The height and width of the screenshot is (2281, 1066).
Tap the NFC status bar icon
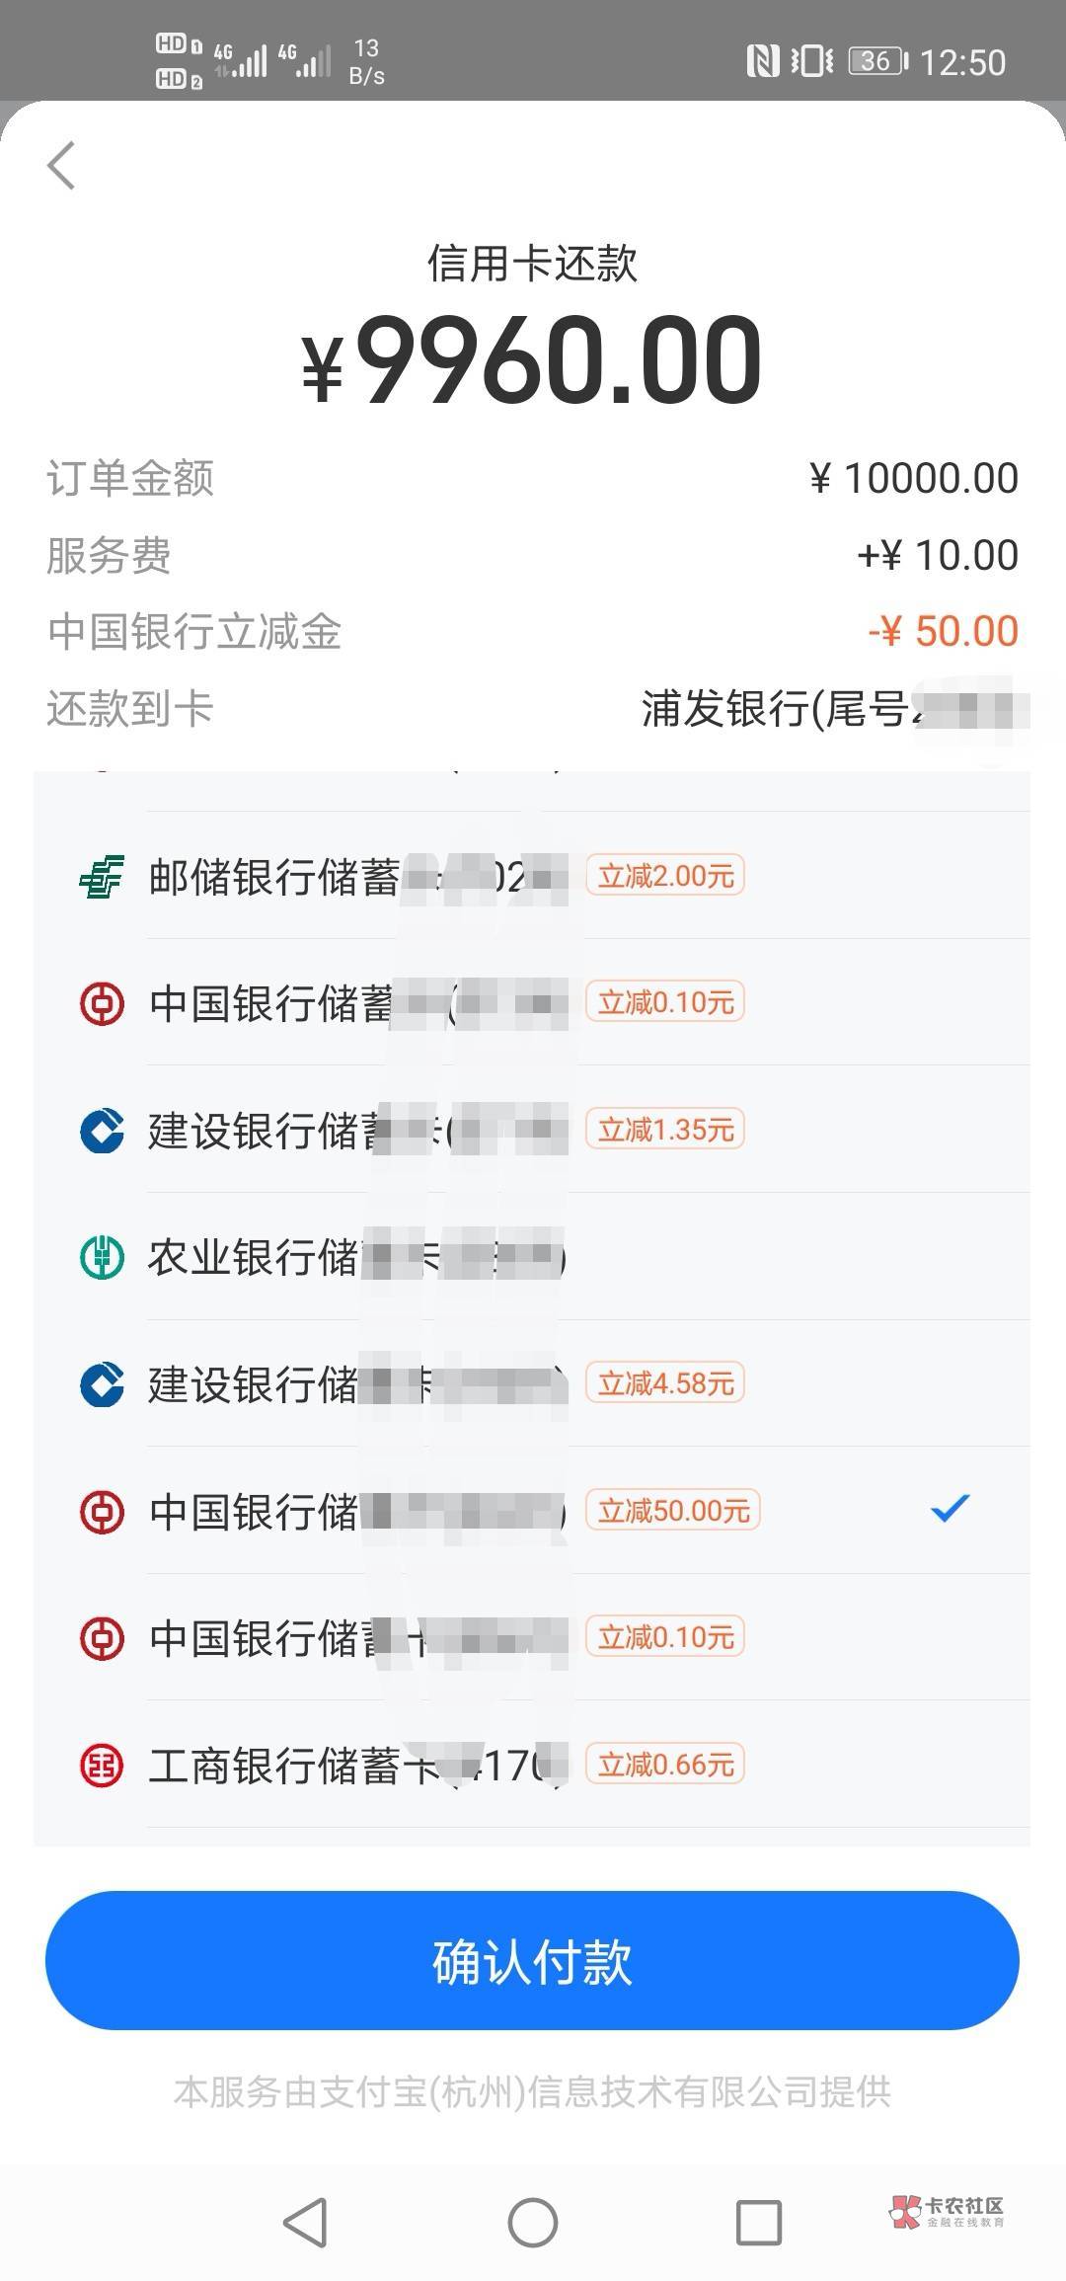(x=762, y=61)
